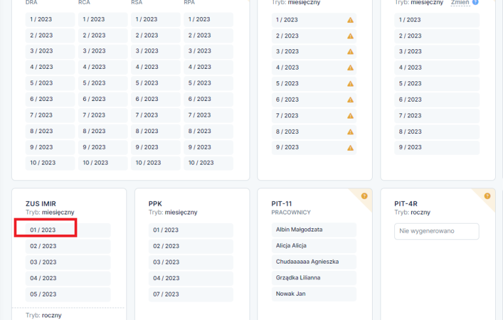The image size is (503, 320).
Task: Open the alert icon next to 5 / 2023
Action: tap(350, 84)
